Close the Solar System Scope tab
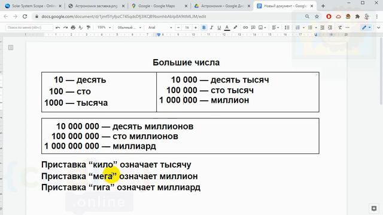Viewport: 383px width, 215px height. point(60,6)
